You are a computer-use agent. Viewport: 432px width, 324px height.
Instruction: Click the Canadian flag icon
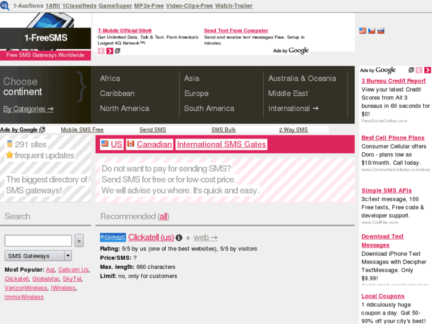point(131,143)
